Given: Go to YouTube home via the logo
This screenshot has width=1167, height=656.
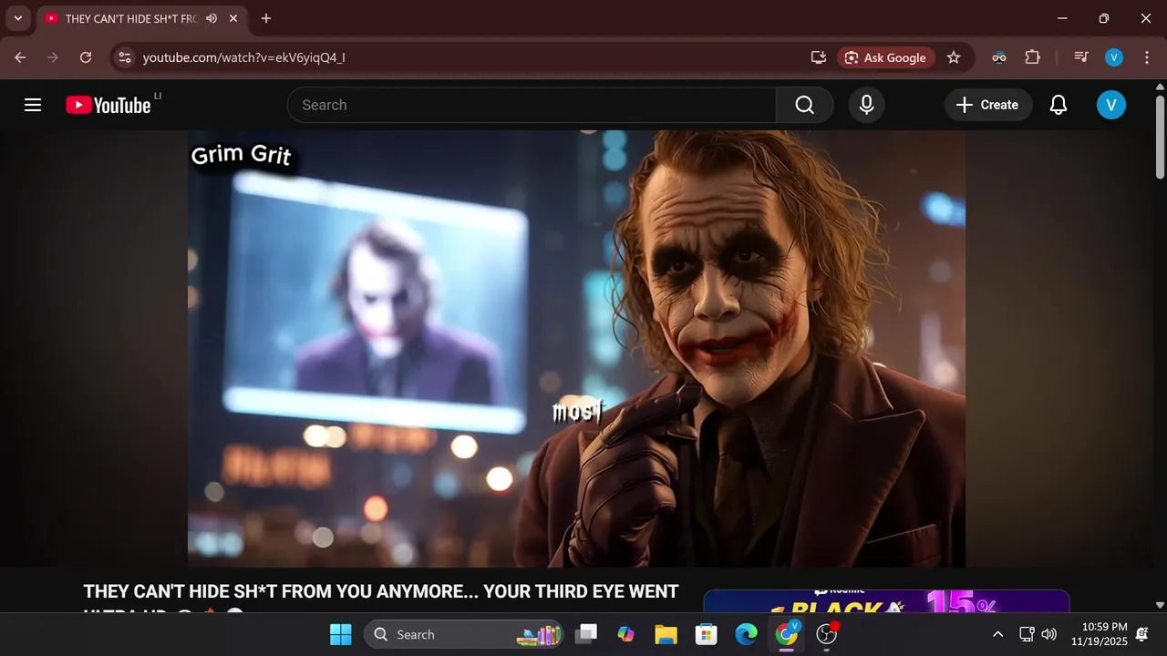Looking at the screenshot, I should [x=108, y=105].
